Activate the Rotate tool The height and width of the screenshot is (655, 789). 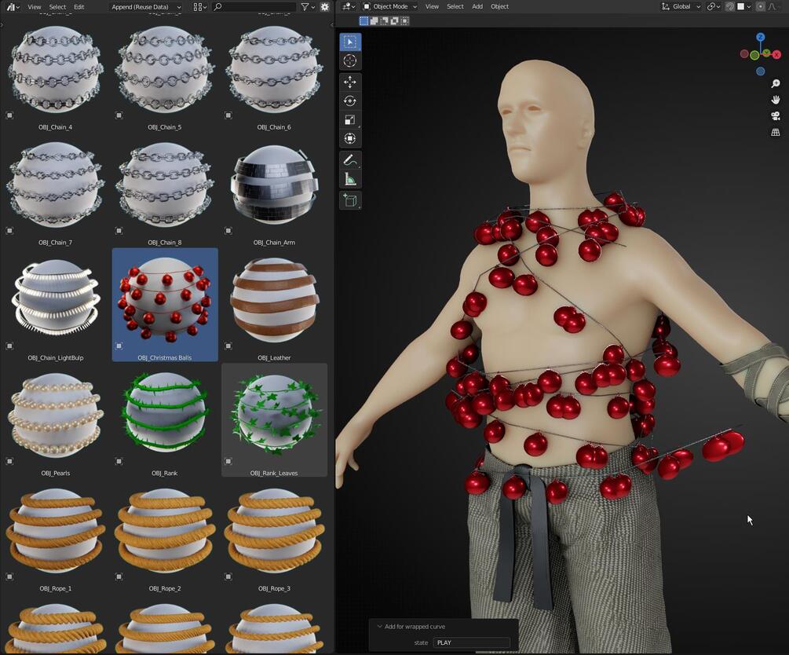349,101
